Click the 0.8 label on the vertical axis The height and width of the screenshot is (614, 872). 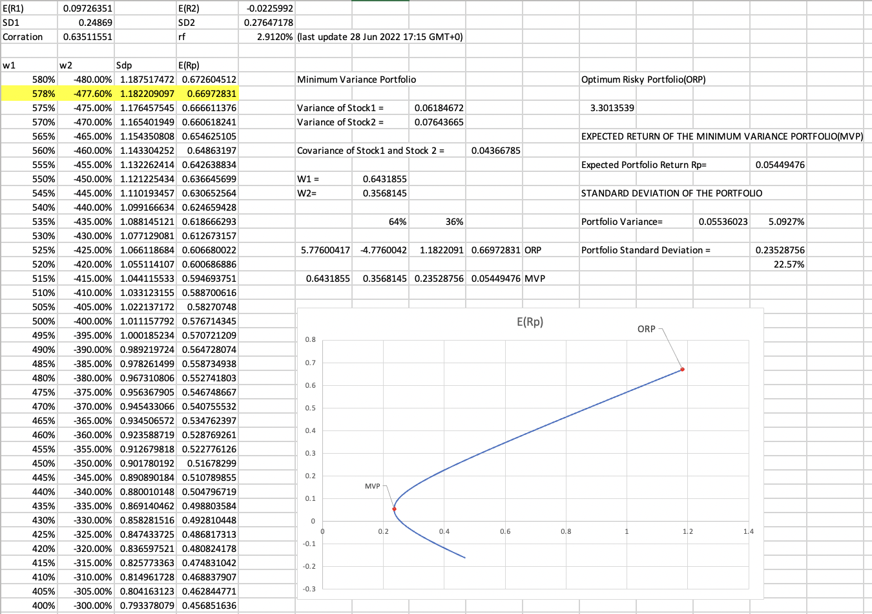(x=311, y=339)
